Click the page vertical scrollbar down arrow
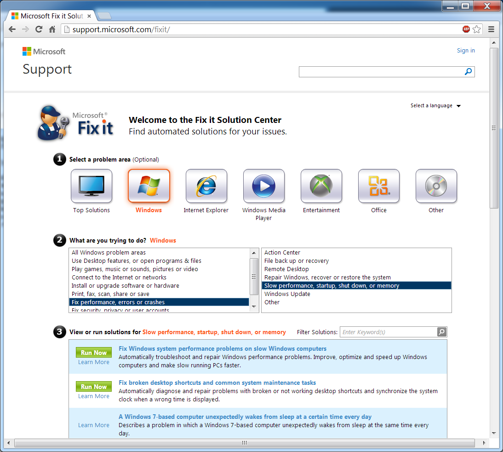 494,434
